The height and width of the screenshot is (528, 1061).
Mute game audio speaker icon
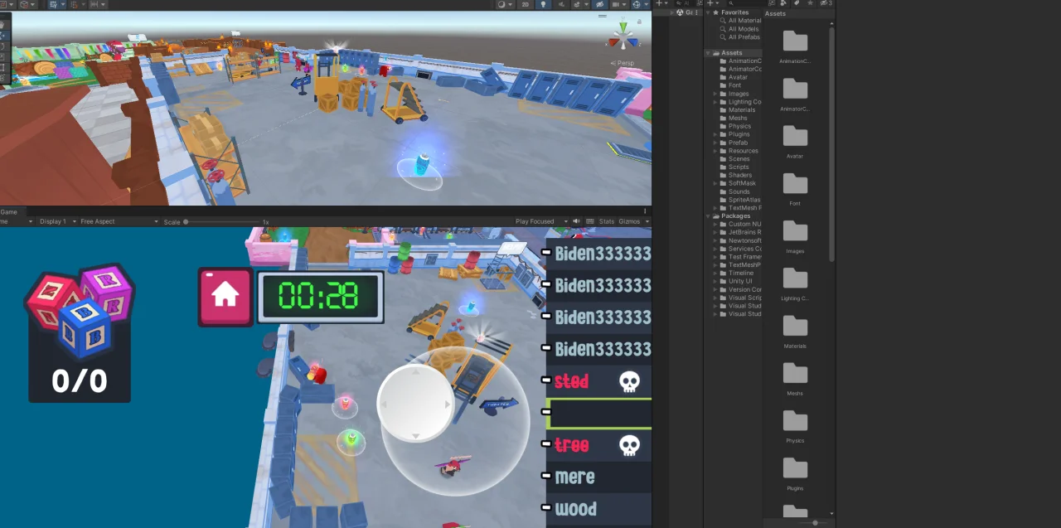(577, 221)
